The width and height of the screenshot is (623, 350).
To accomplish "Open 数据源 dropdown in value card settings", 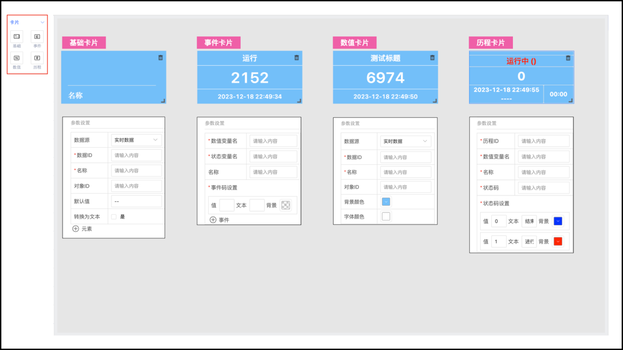I will (x=405, y=141).
